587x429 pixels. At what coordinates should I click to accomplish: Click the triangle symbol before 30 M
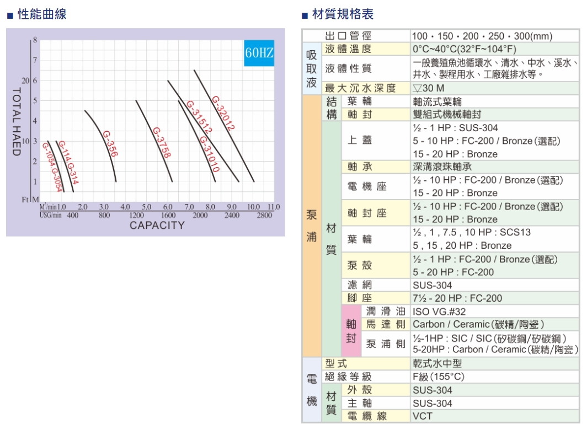point(417,89)
